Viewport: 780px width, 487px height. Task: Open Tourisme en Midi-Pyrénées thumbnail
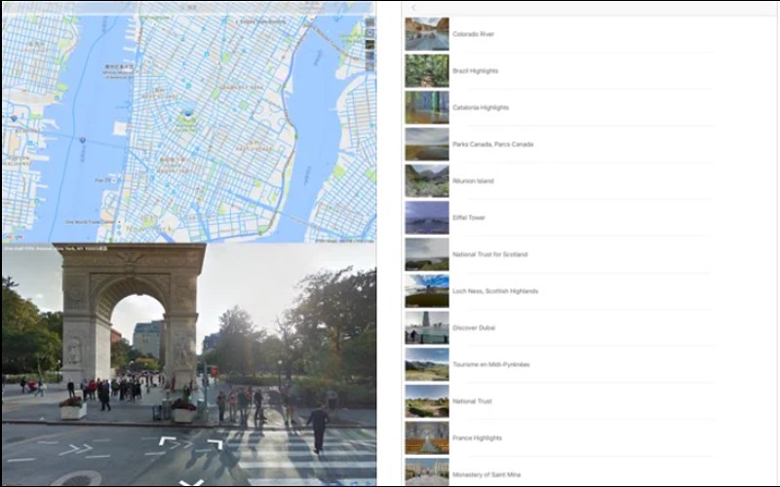pos(427,364)
